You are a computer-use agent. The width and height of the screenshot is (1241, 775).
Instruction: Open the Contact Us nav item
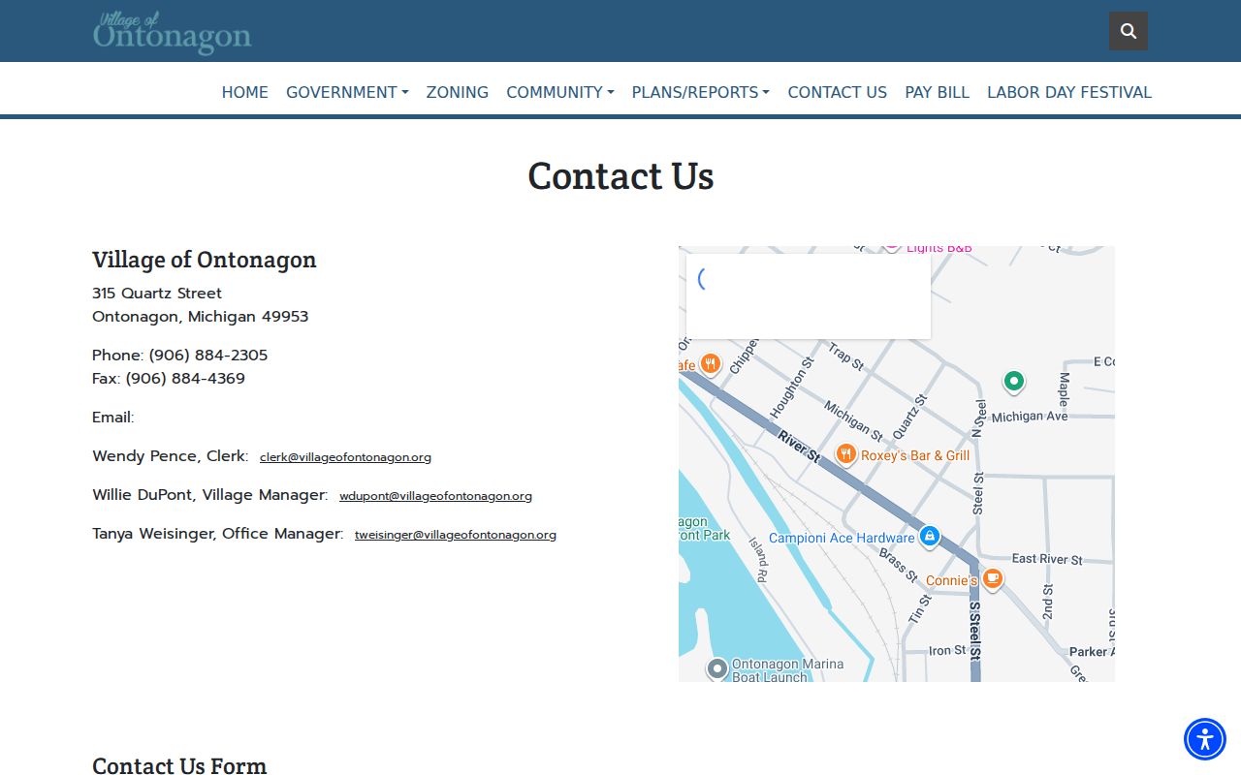(x=838, y=92)
